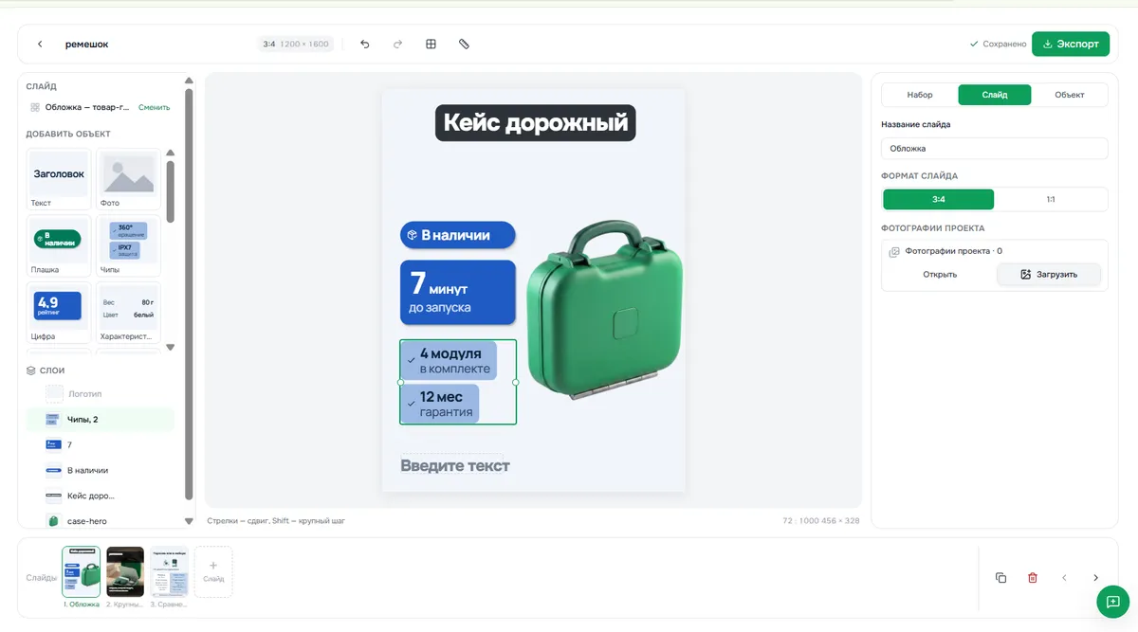Click the object list scroll down arrow
The height and width of the screenshot is (632, 1138).
tap(170, 348)
